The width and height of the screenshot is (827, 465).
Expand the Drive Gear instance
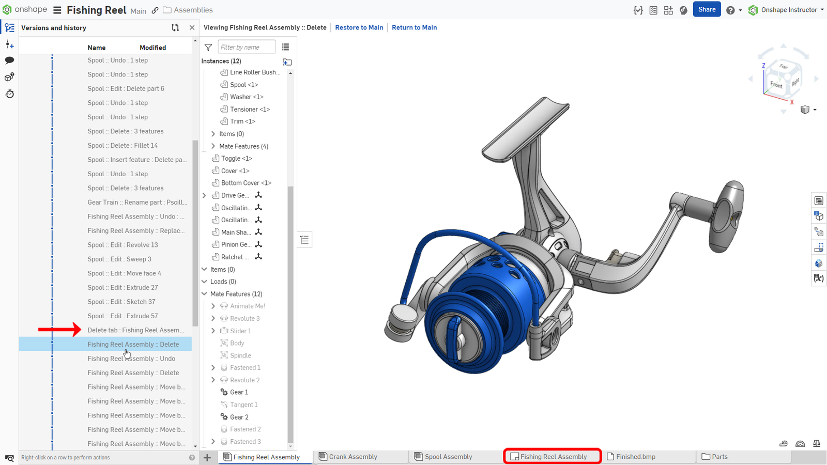tap(204, 195)
